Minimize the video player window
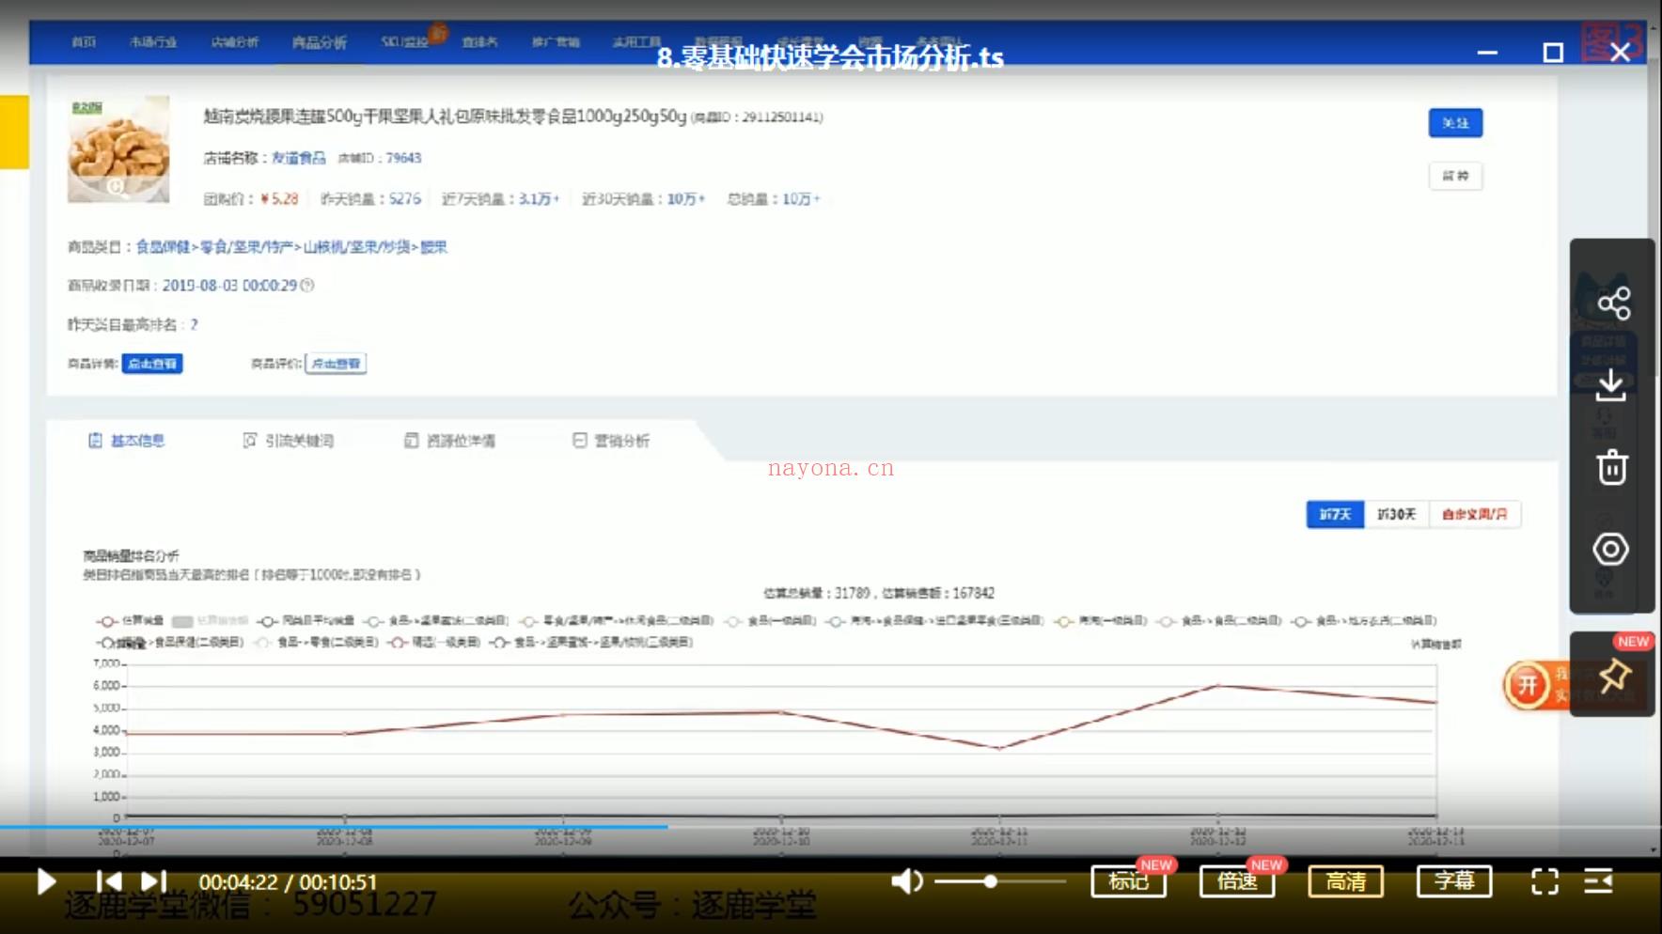This screenshot has width=1662, height=934. [x=1487, y=54]
